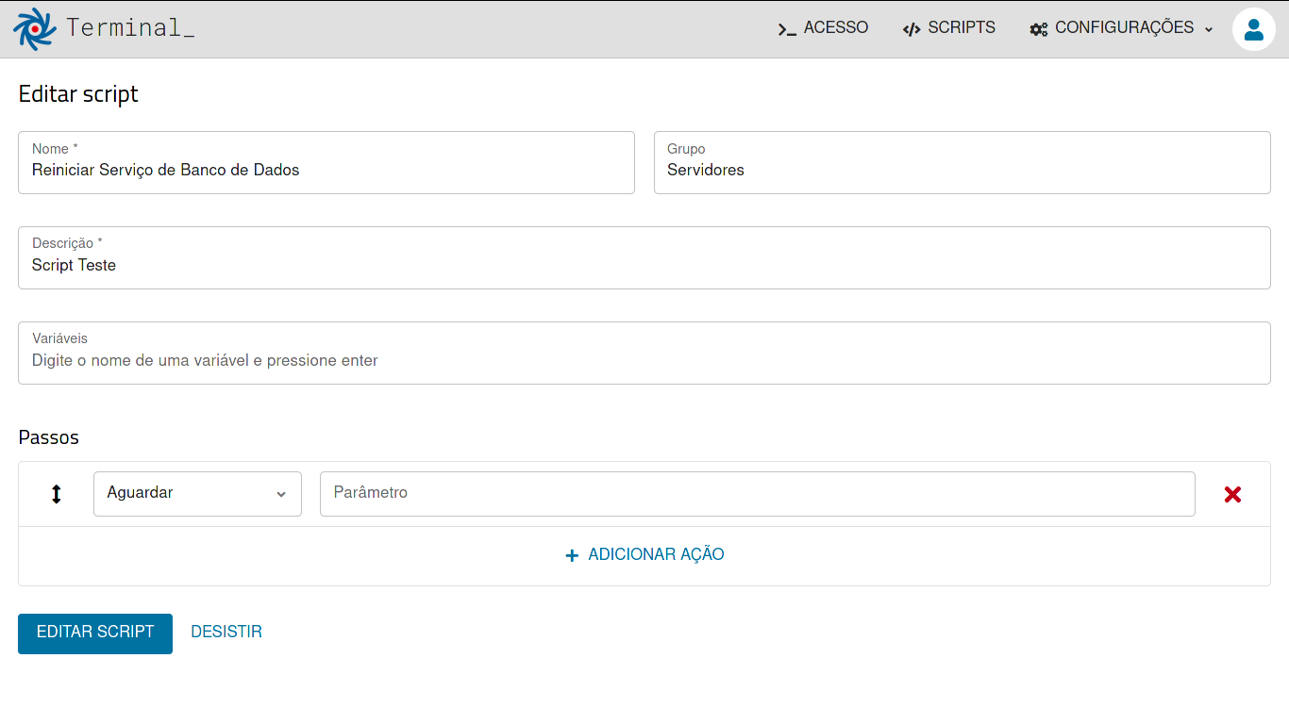Image resolution: width=1289 pixels, height=724 pixels.
Task: Click the drag-reorder arrow for the Aguardar step
Action: (57, 494)
